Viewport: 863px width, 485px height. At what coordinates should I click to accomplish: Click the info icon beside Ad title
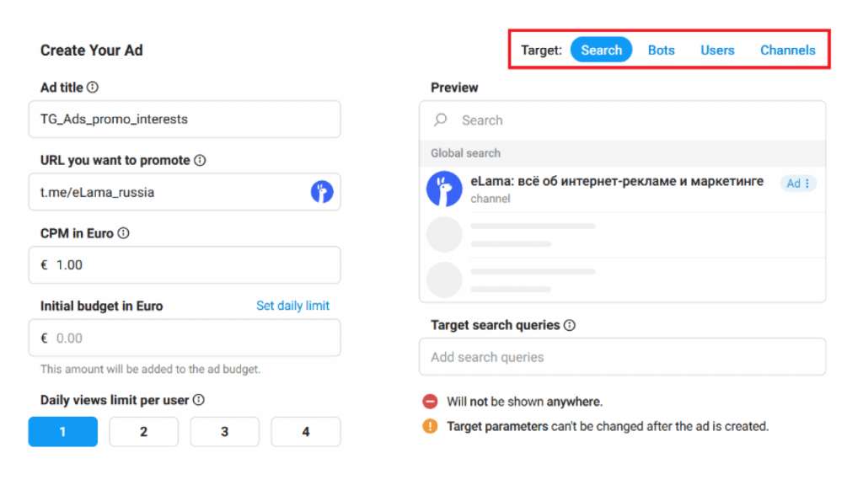(x=93, y=88)
